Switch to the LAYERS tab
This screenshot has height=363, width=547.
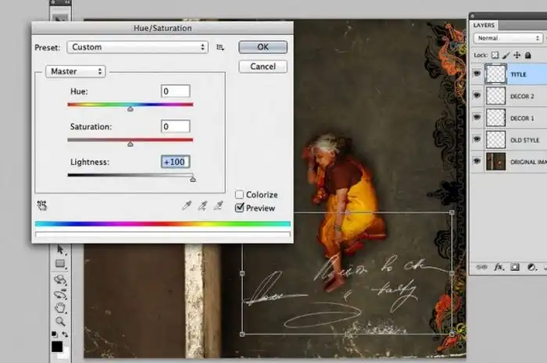click(484, 25)
